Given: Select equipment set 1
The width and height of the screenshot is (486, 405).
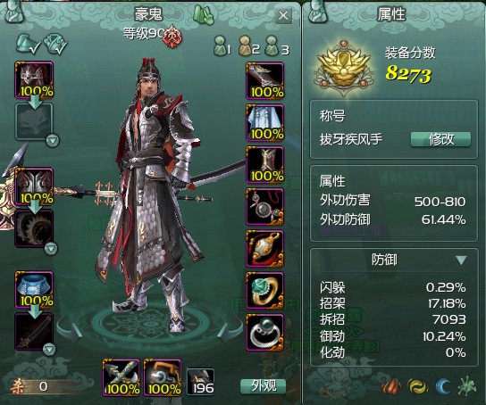Looking at the screenshot, I should [x=222, y=46].
